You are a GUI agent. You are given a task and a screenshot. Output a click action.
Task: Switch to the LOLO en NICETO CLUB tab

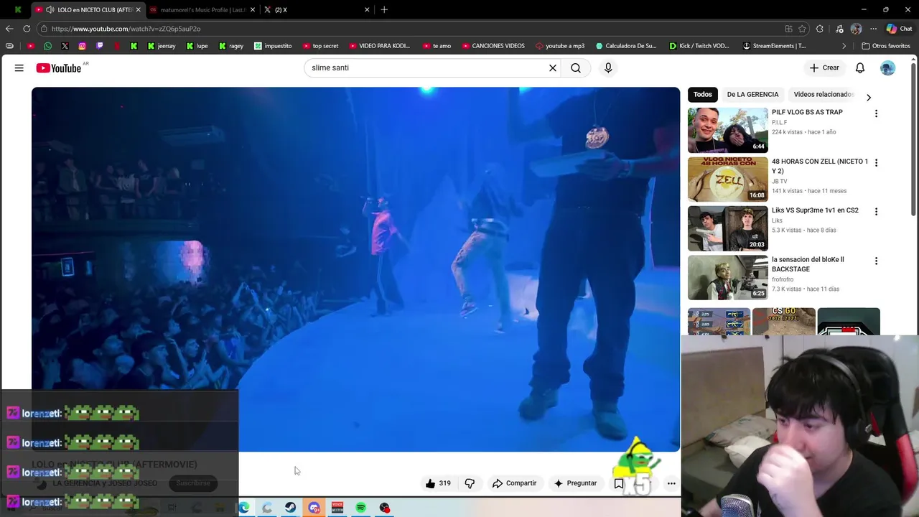[89, 10]
